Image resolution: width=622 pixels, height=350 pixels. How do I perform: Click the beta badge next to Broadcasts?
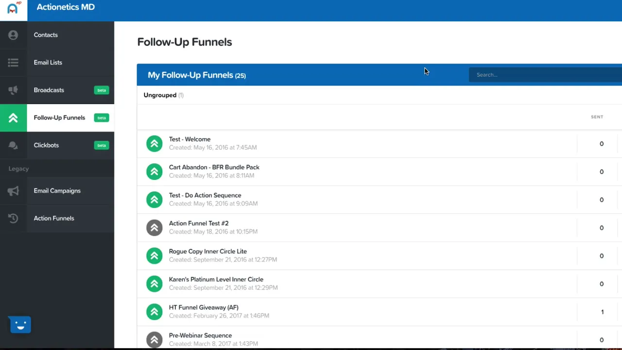click(102, 90)
